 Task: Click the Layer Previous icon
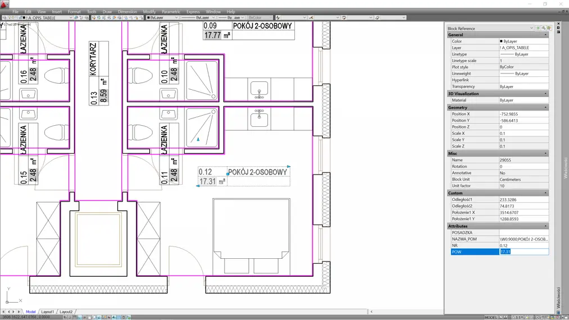coord(81,17)
